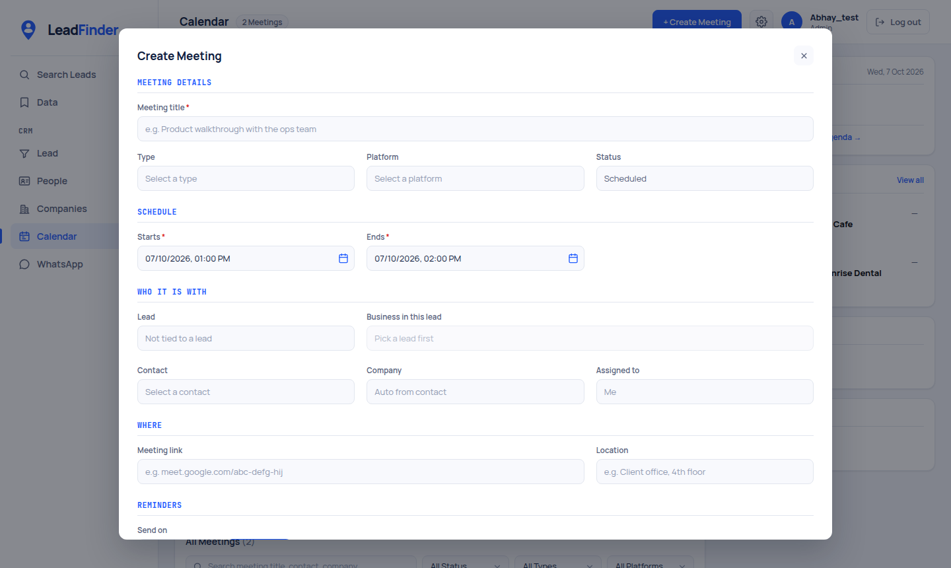951x568 pixels.
Task: Click the Abhay_test username
Action: [x=834, y=18]
